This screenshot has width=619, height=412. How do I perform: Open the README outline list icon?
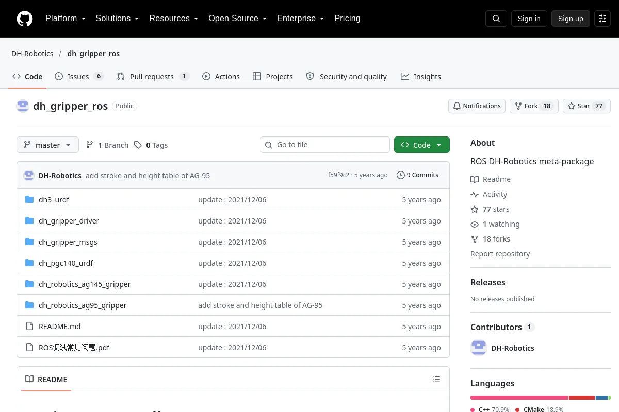(x=436, y=380)
